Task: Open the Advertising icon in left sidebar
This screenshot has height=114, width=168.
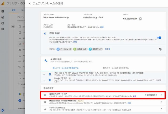Action: (3, 23)
